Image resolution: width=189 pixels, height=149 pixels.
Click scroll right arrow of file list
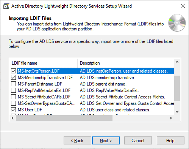171,118
